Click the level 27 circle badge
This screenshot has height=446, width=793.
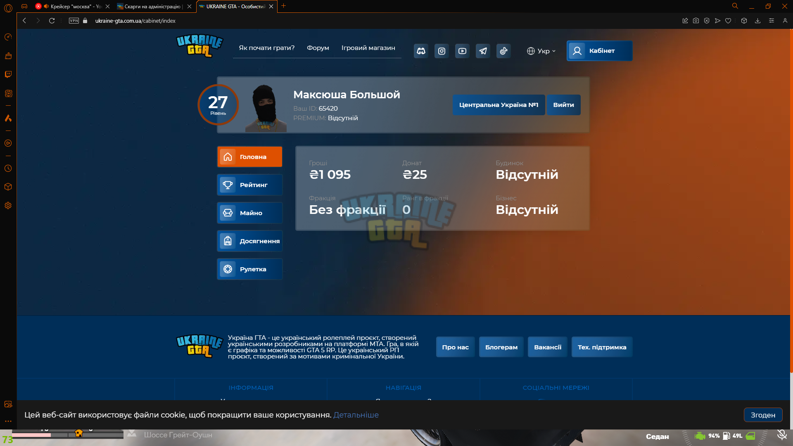coord(218,104)
